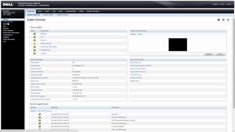Click the Logout link
Image resolution: width=235 pixels, height=132 pixels.
coord(229,4)
